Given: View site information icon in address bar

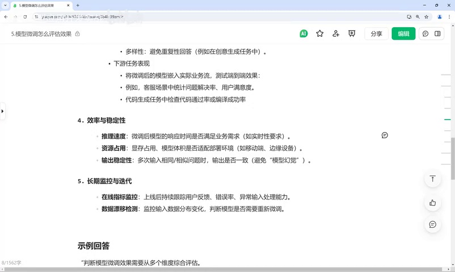Looking at the screenshot, I should pos(36,17).
